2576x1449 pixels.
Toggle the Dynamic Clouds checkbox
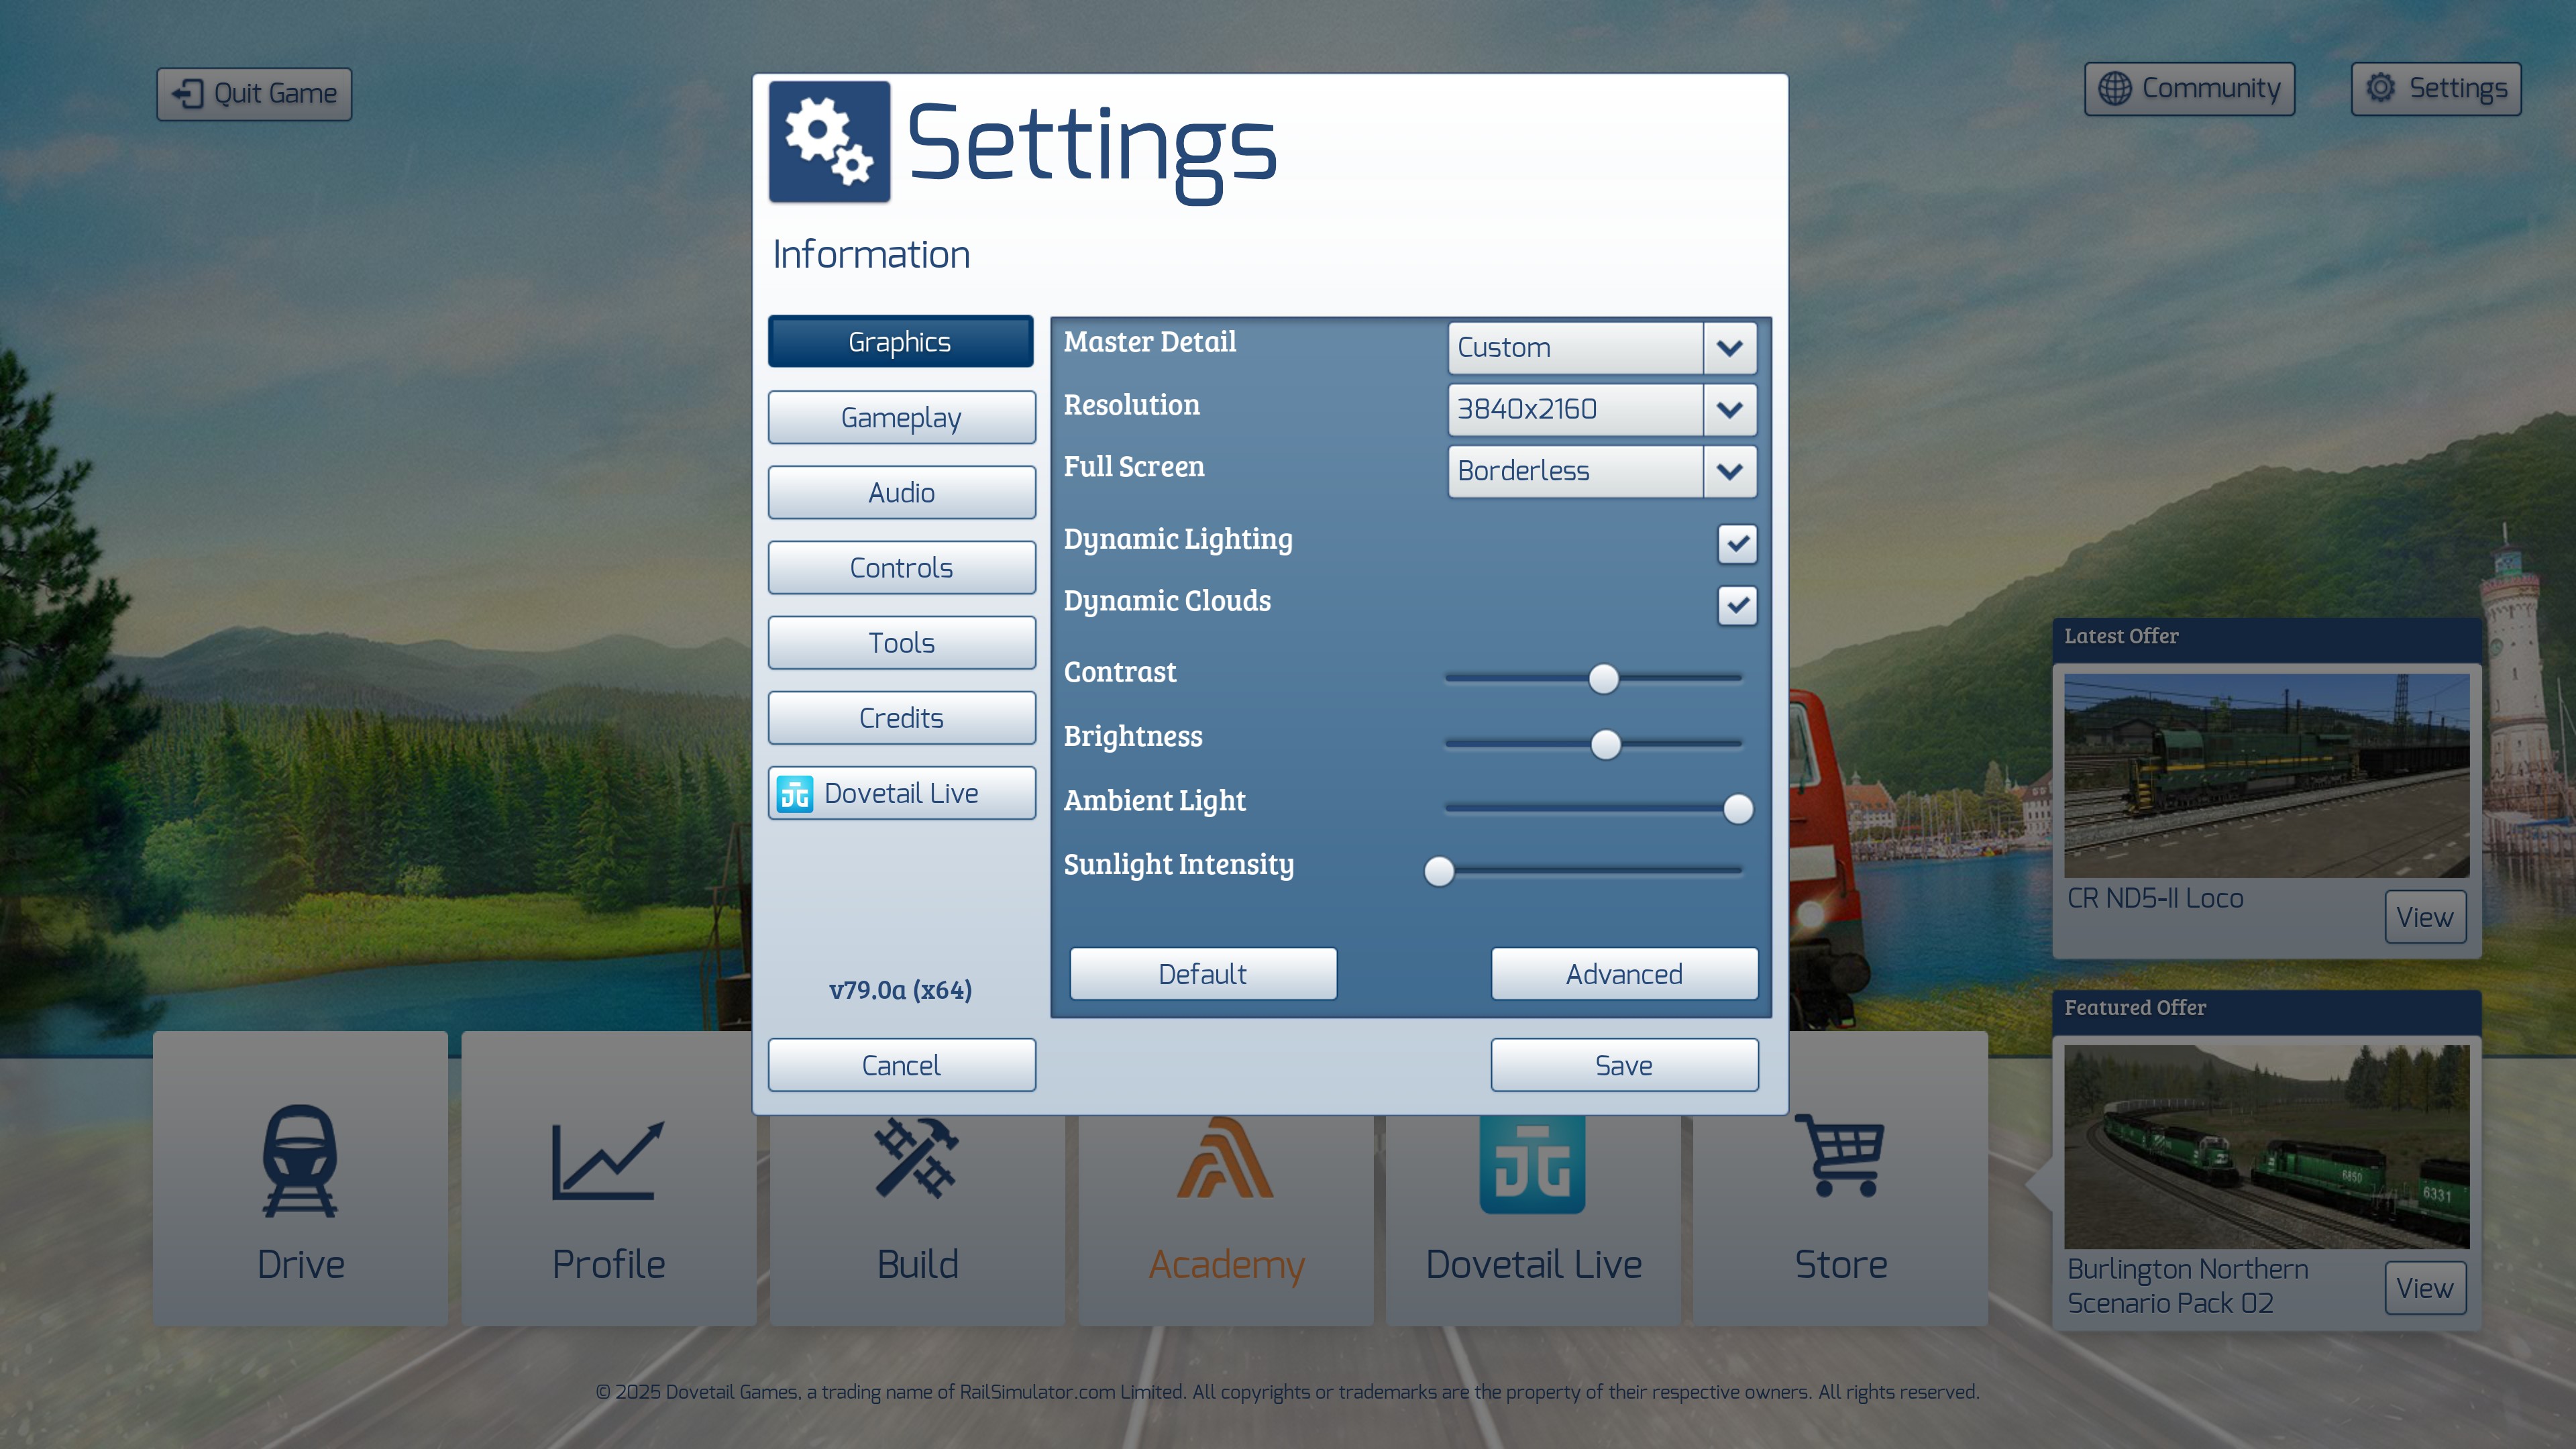coord(1737,605)
